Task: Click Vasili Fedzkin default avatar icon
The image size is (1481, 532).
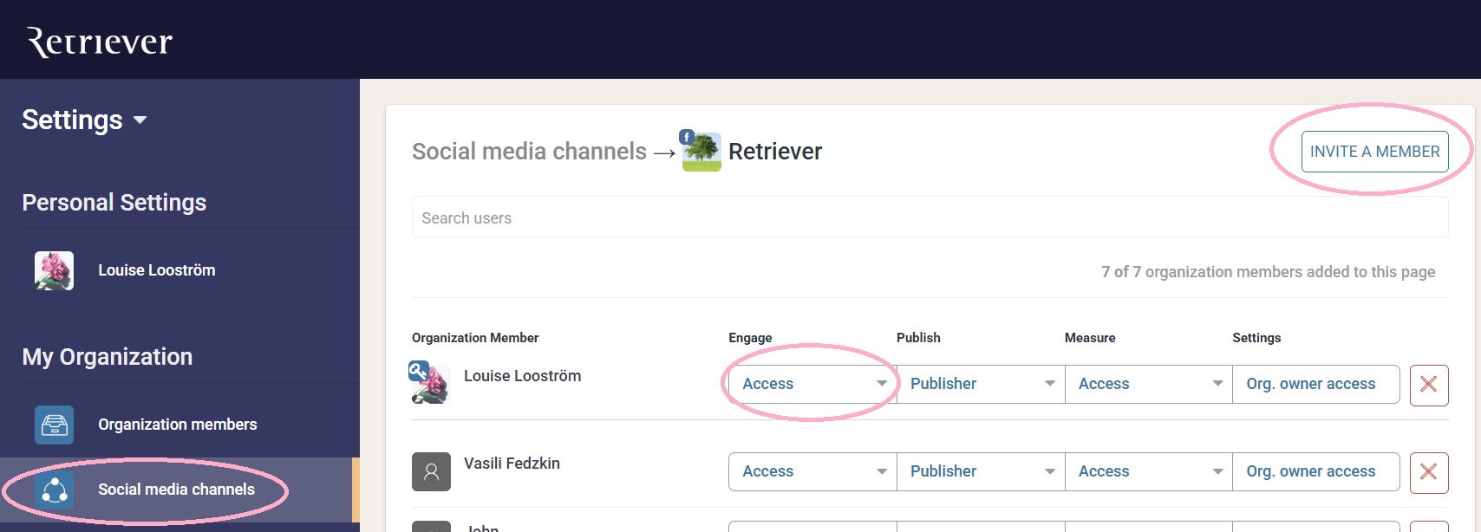Action: [431, 471]
